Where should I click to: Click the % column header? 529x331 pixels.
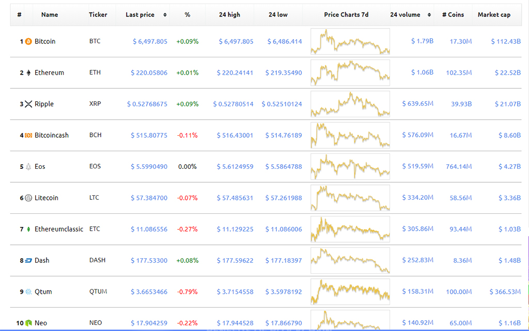pos(188,15)
